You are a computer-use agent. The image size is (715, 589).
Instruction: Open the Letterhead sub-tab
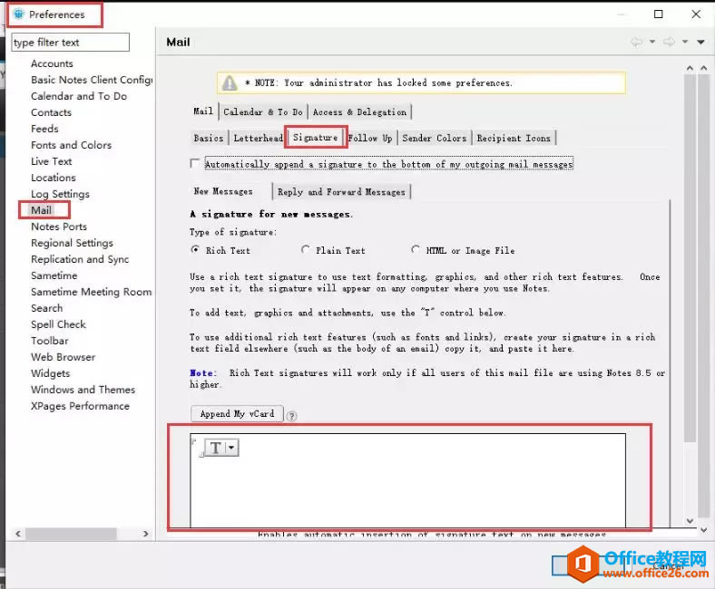click(258, 138)
